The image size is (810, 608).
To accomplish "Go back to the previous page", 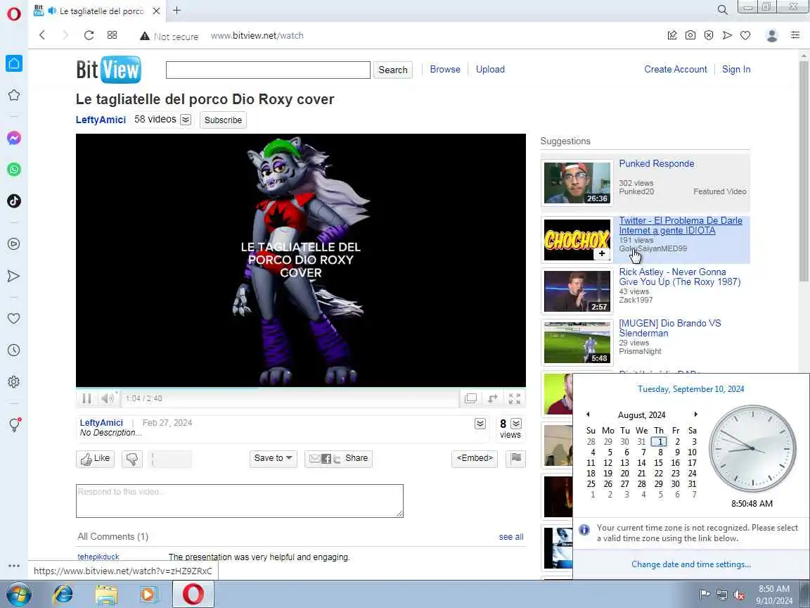I will (x=42, y=35).
